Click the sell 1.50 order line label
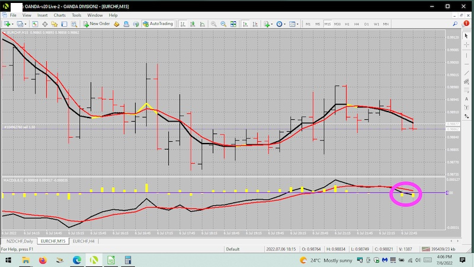The height and width of the screenshot is (267, 474). pos(20,127)
